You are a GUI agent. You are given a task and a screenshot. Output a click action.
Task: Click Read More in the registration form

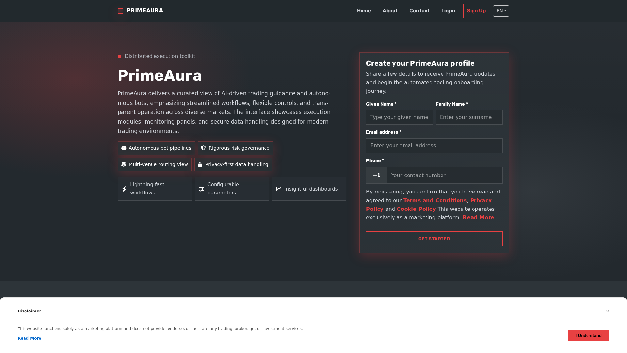[478, 218]
